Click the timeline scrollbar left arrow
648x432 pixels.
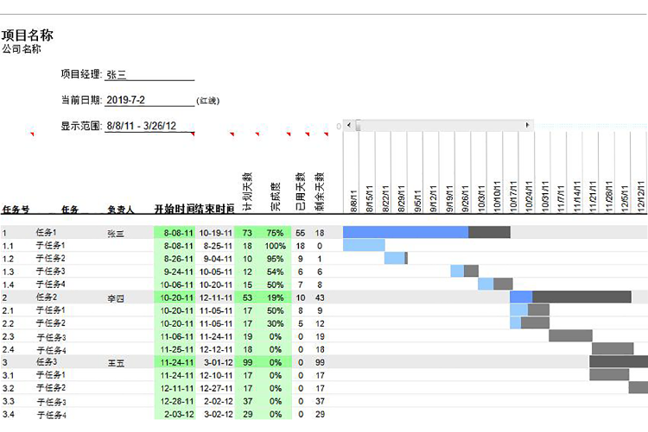coord(348,126)
